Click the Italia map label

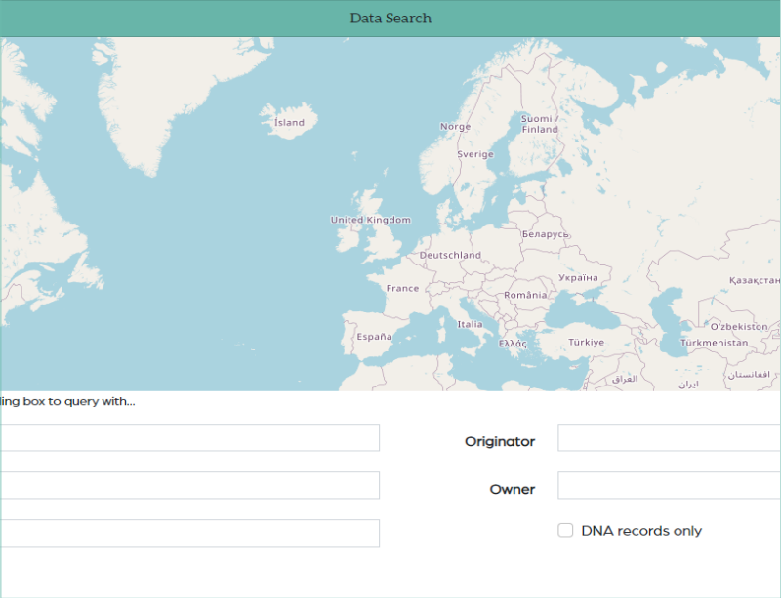click(470, 324)
